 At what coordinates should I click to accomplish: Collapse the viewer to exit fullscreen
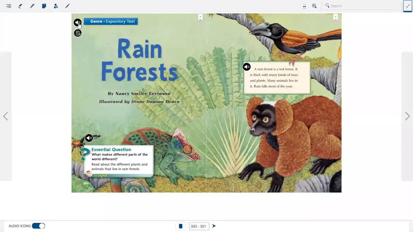[408, 6]
